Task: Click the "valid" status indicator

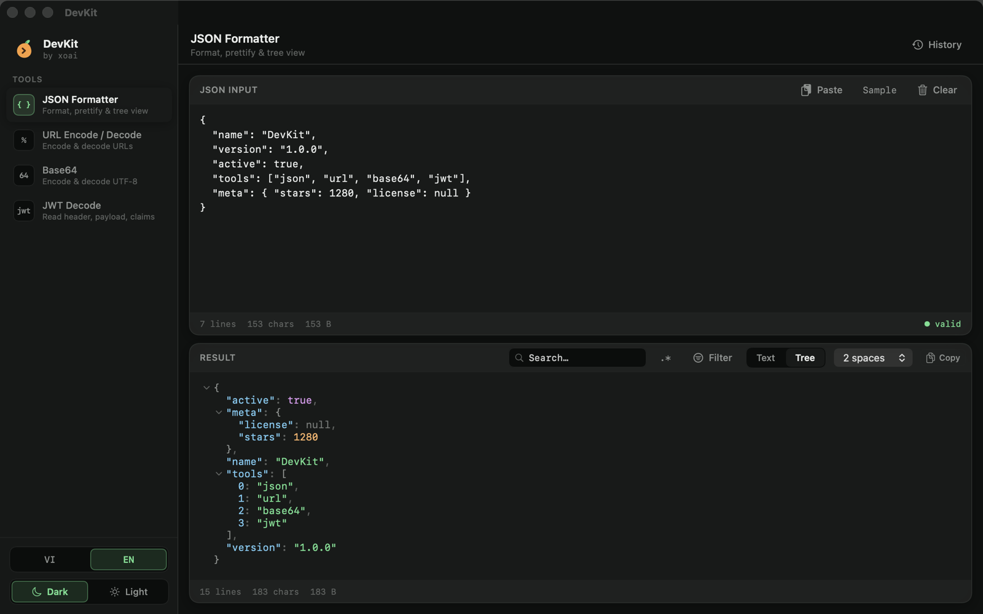Action: pos(942,324)
